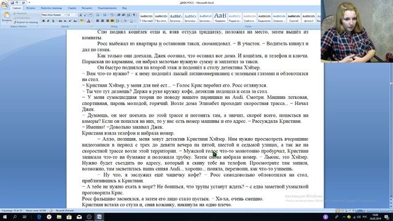Open the Windows Start menu
This screenshot has width=393, height=221.
tap(4, 217)
